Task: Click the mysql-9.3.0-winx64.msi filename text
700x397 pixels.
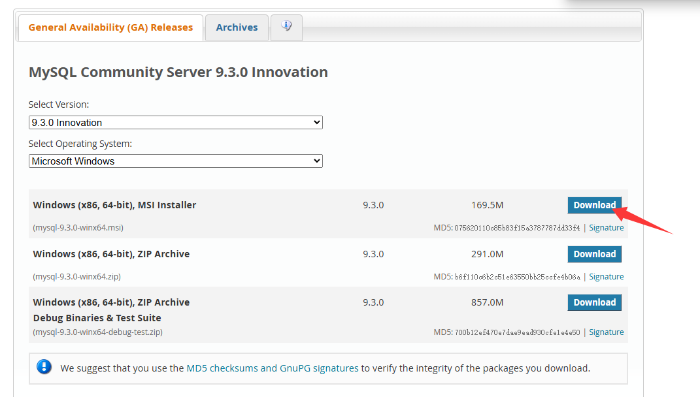Action: click(x=78, y=228)
